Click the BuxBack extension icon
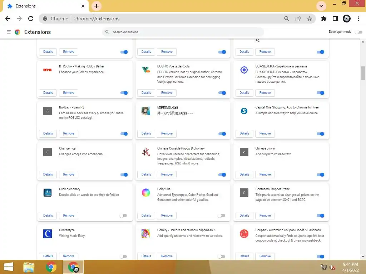The height and width of the screenshot is (274, 366). point(48,111)
